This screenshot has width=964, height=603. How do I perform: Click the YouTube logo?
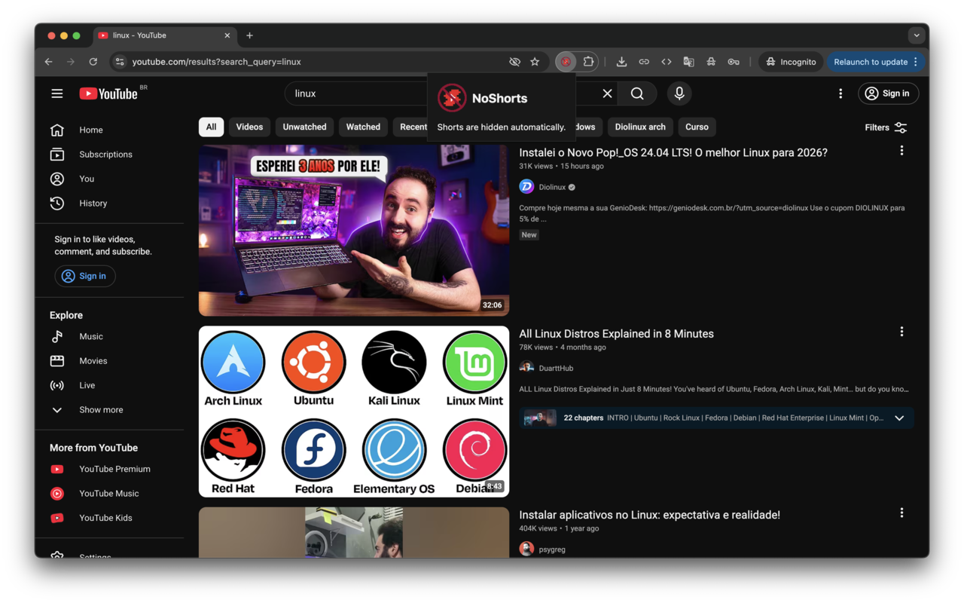pos(108,93)
